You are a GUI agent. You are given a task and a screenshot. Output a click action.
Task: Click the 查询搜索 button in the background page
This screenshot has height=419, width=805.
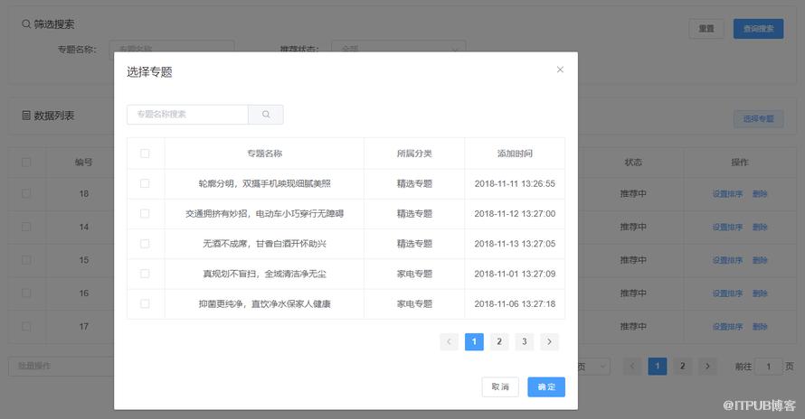[x=758, y=29]
